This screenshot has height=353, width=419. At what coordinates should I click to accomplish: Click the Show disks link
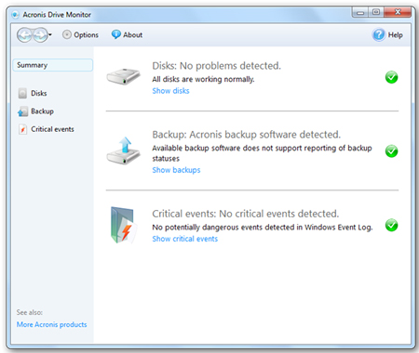(170, 91)
